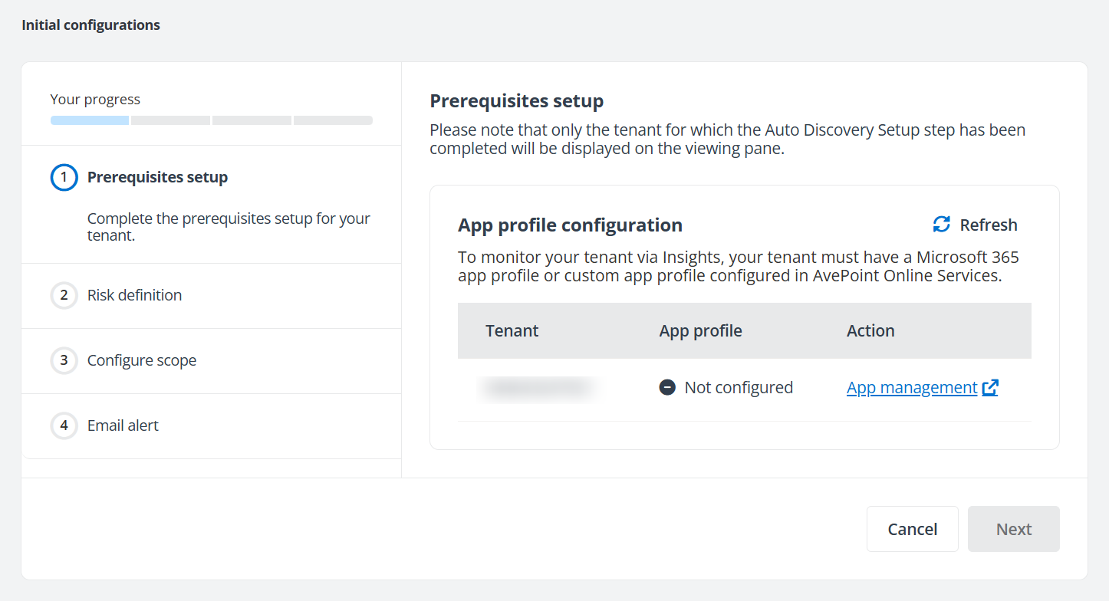Click the 'Complete the prerequisites setup' description

pyautogui.click(x=229, y=227)
